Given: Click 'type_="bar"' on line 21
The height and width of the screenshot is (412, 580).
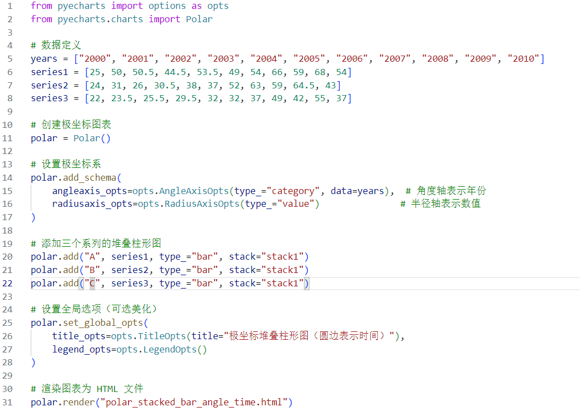Looking at the screenshot, I should tap(189, 270).
